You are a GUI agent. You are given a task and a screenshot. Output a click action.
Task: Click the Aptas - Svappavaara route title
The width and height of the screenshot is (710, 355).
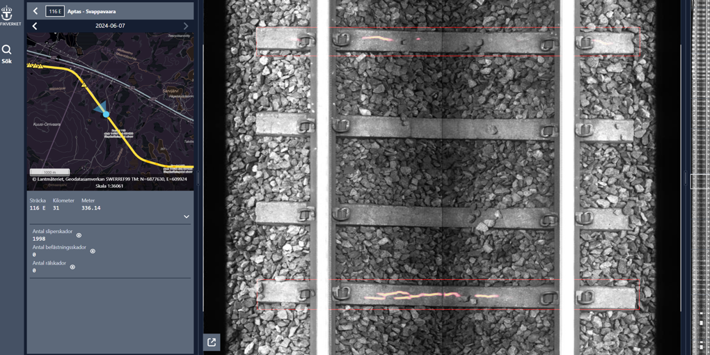(x=92, y=11)
